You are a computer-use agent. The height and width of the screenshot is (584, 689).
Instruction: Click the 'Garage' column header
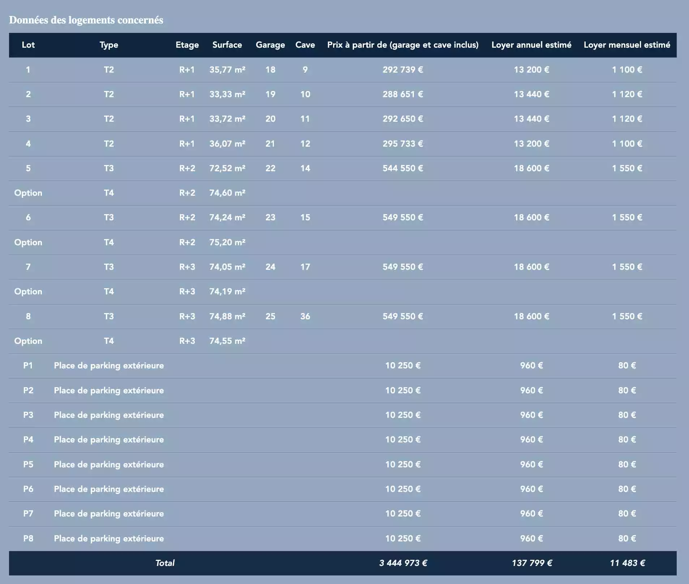click(270, 45)
